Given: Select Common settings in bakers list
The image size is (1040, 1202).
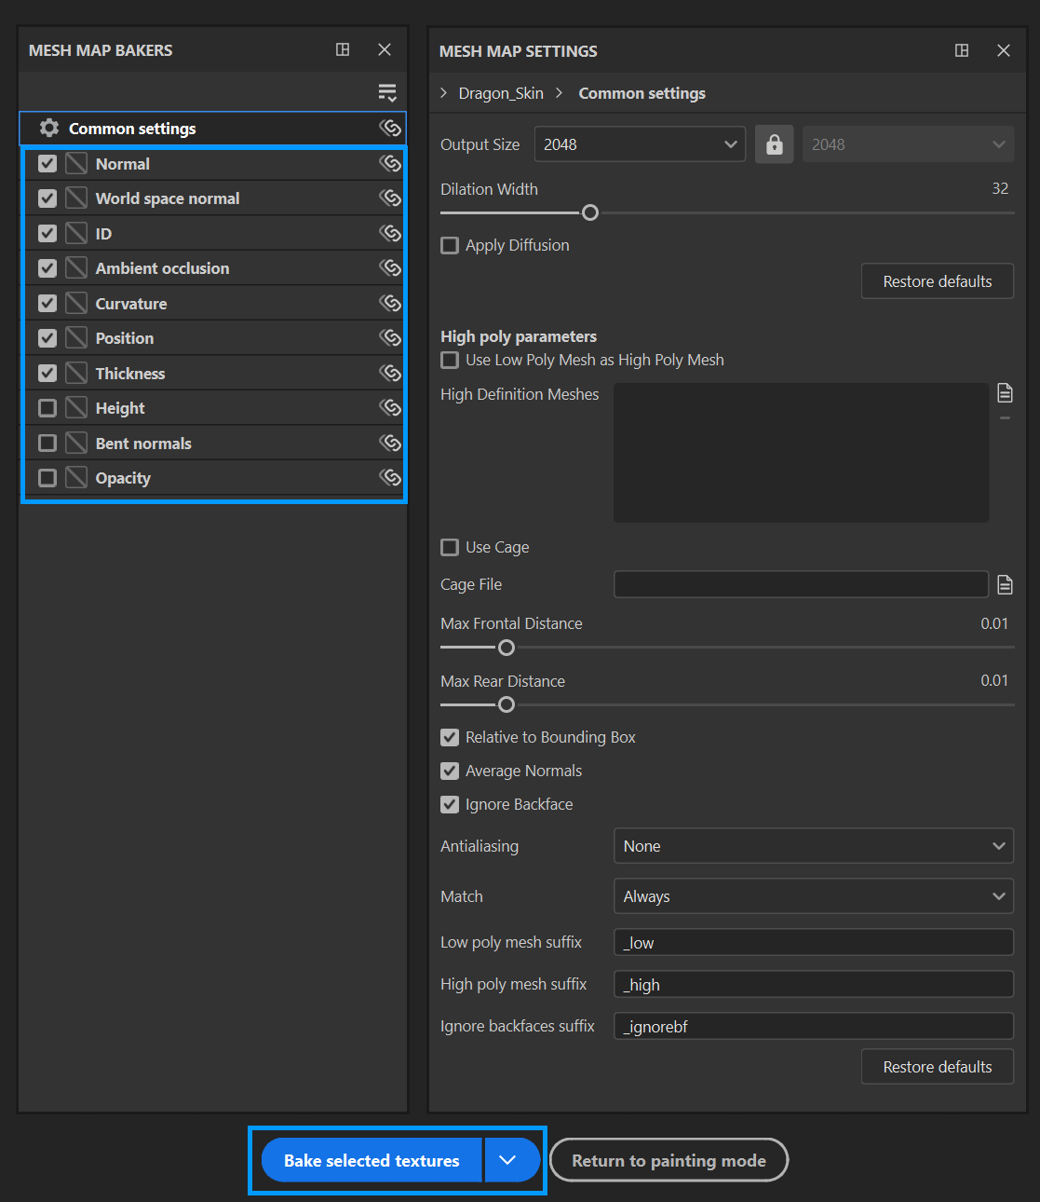Looking at the screenshot, I should pos(132,129).
